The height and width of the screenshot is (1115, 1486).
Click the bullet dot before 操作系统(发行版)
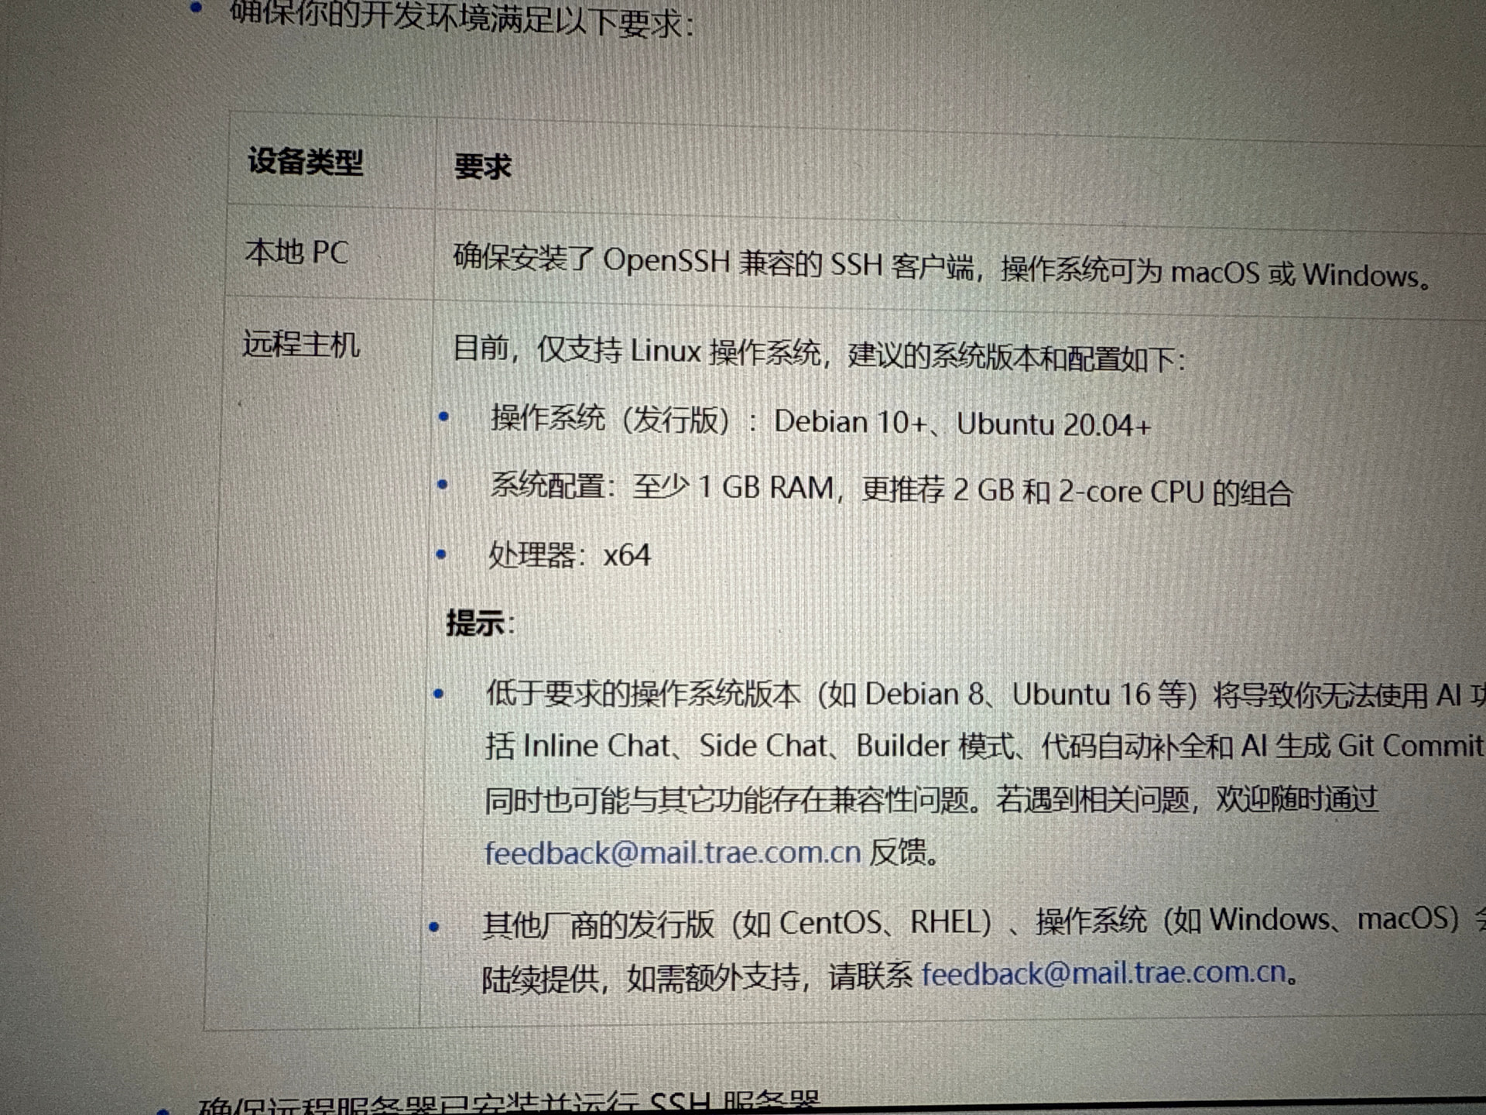(443, 417)
